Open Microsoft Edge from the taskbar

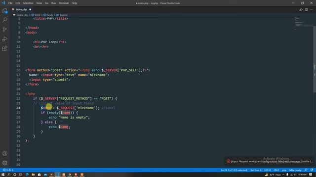pos(27,175)
